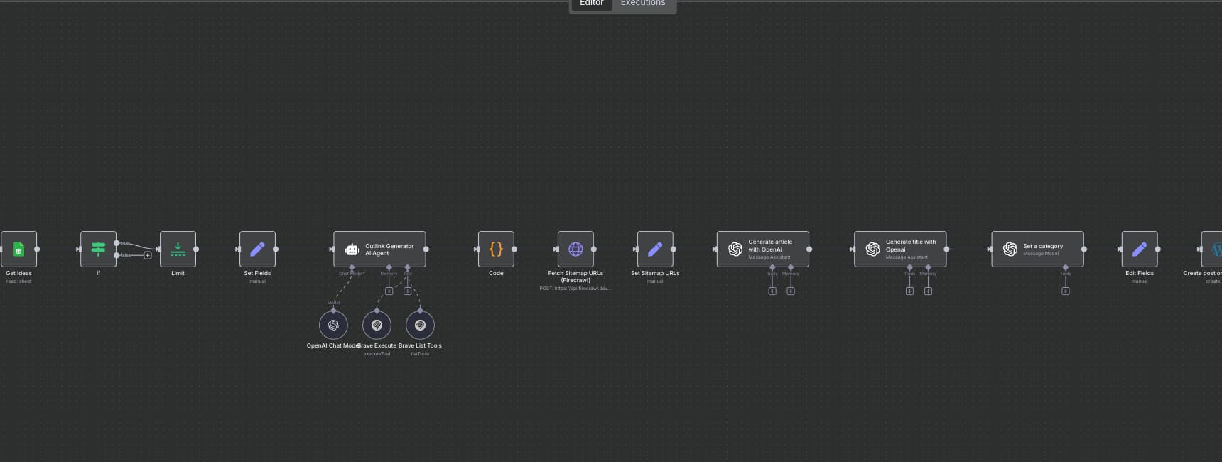Viewport: 1222px width, 462px height.
Task: Select the Create post WordPress node
Action: pyautogui.click(x=1212, y=249)
